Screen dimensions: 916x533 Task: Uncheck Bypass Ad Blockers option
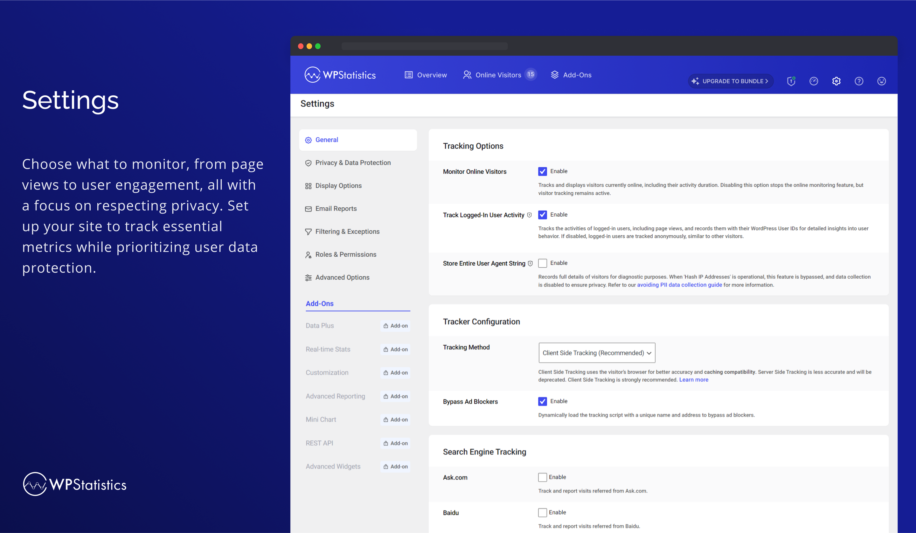click(x=542, y=401)
